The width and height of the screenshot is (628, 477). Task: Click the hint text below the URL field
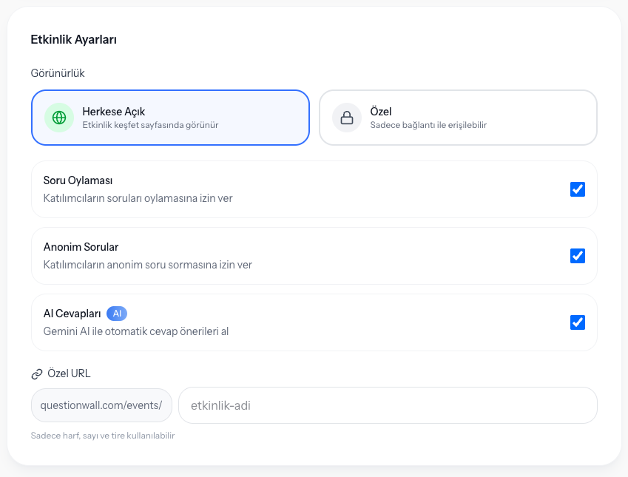103,436
